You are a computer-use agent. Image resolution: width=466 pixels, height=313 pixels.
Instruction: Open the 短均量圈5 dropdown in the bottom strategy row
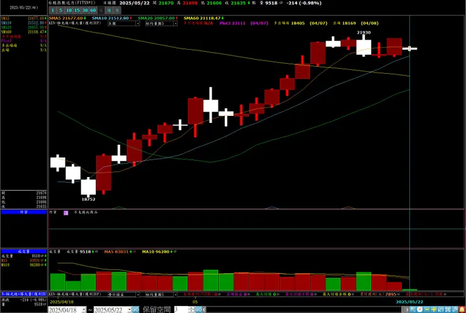[x=161, y=294]
